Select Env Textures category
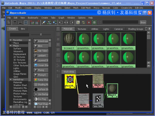 coord(20,63)
